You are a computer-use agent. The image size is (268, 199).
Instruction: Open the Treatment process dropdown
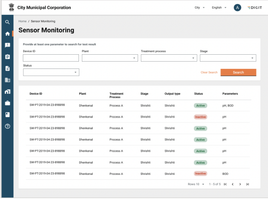[x=169, y=58]
